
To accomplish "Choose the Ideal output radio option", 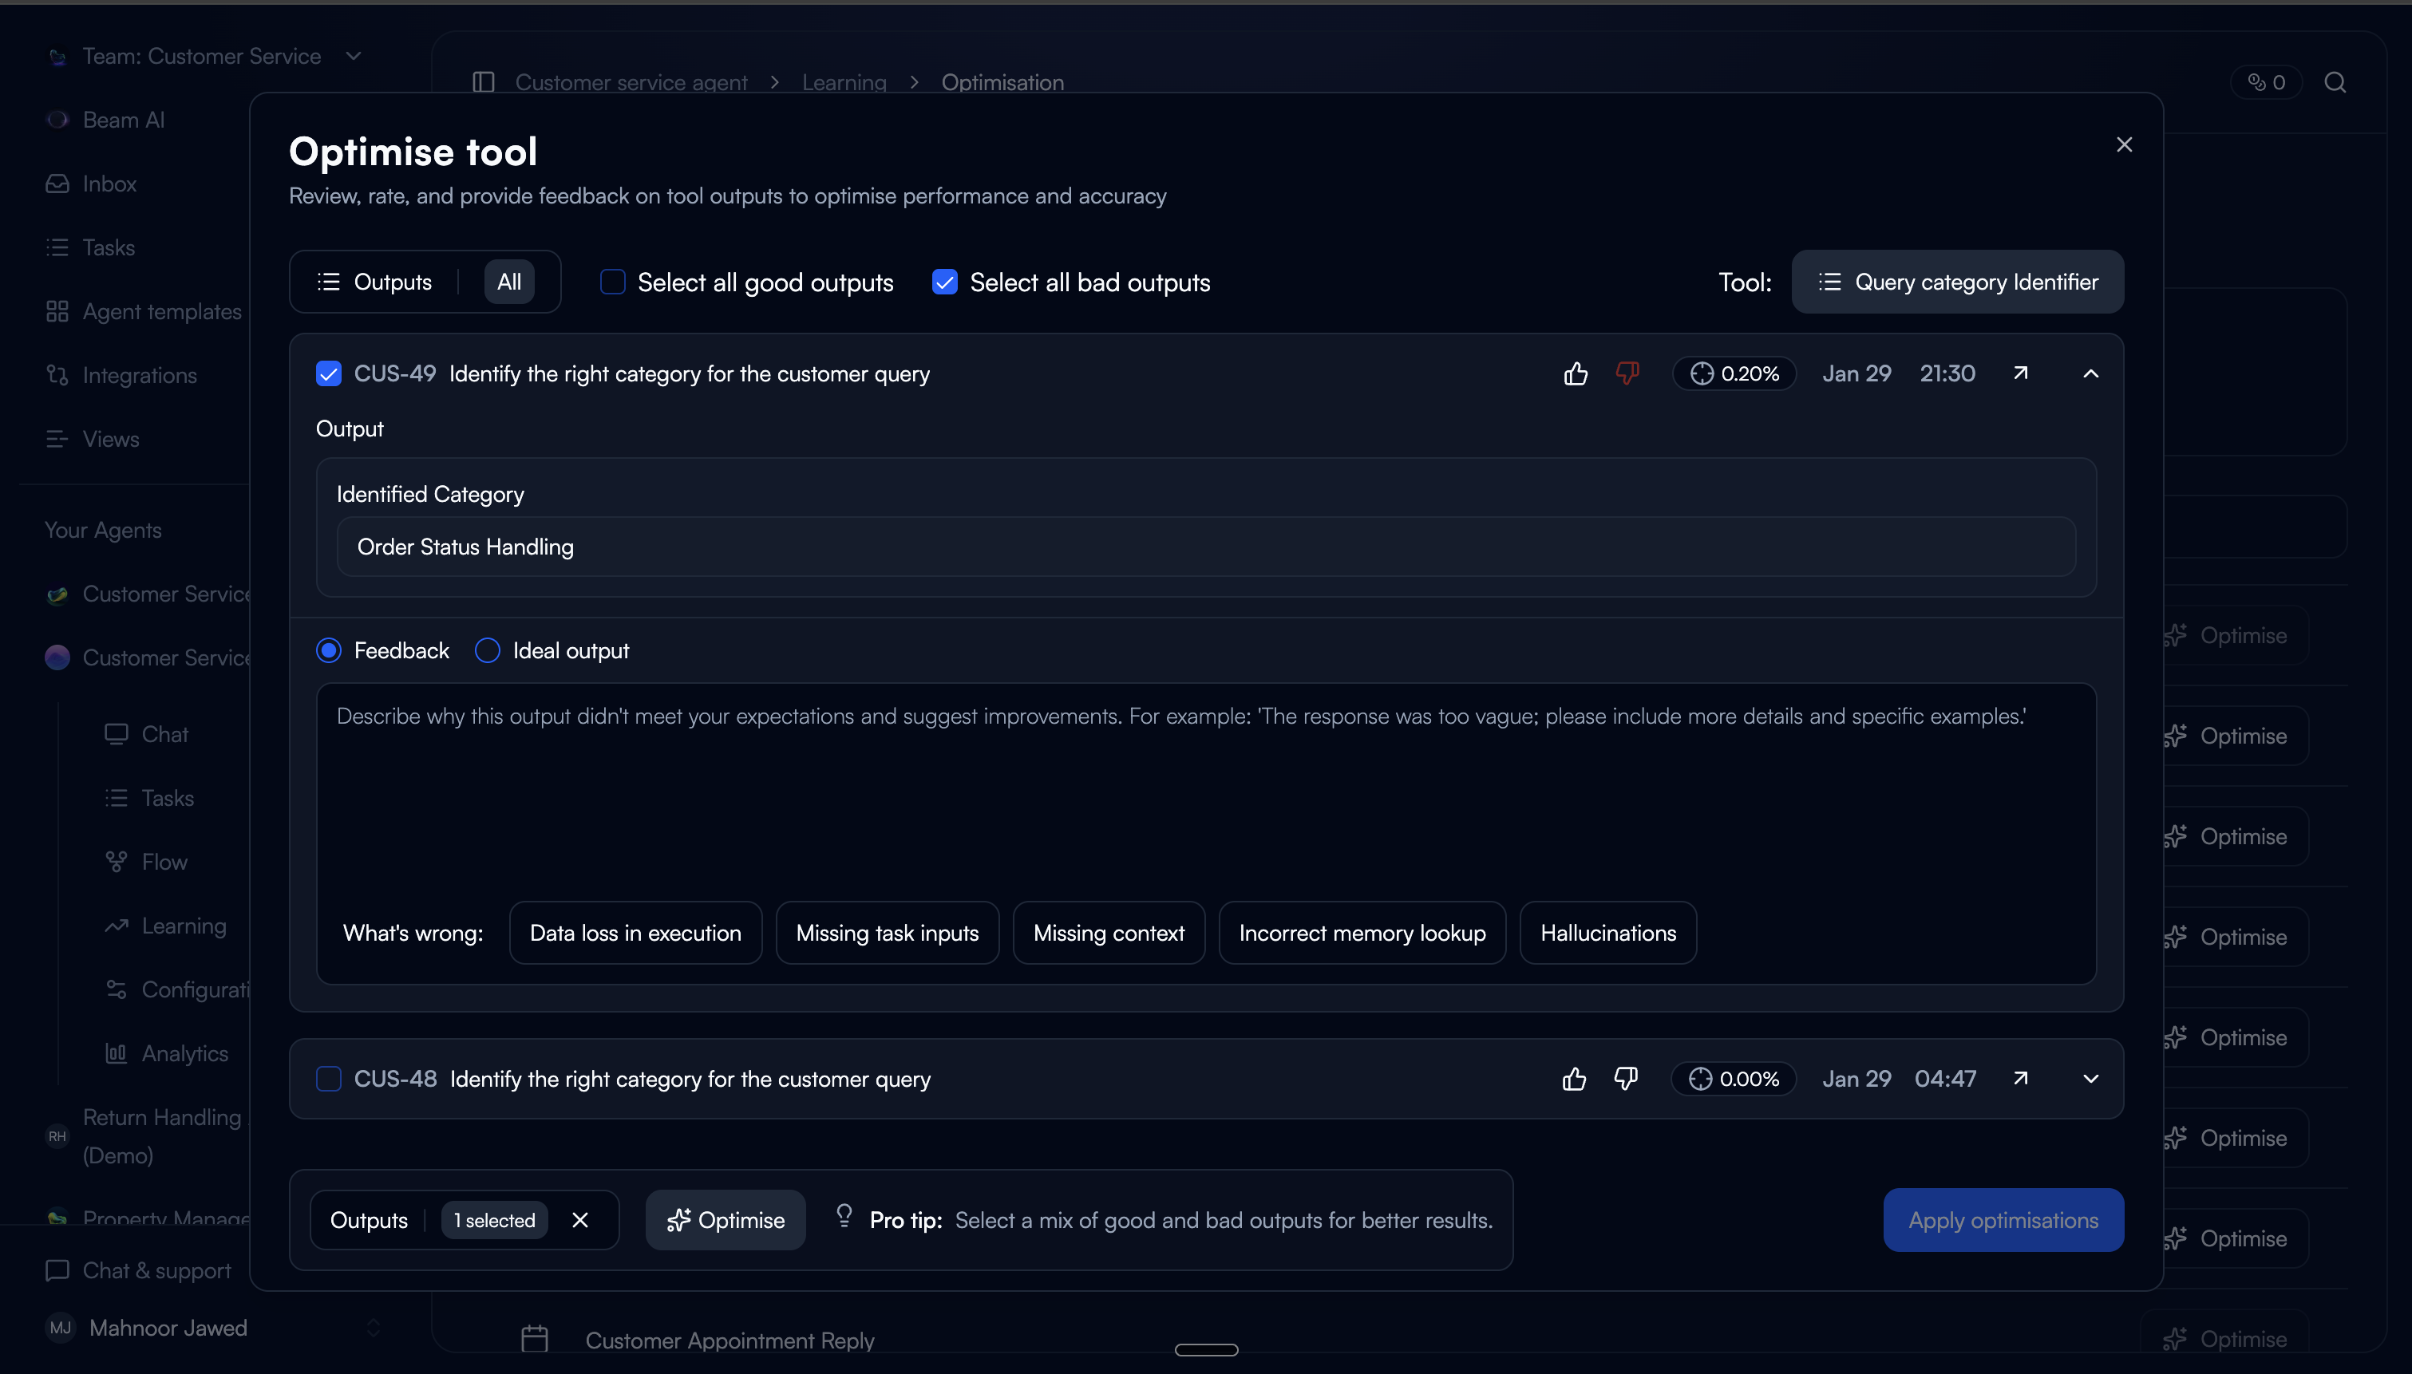I will coord(487,651).
